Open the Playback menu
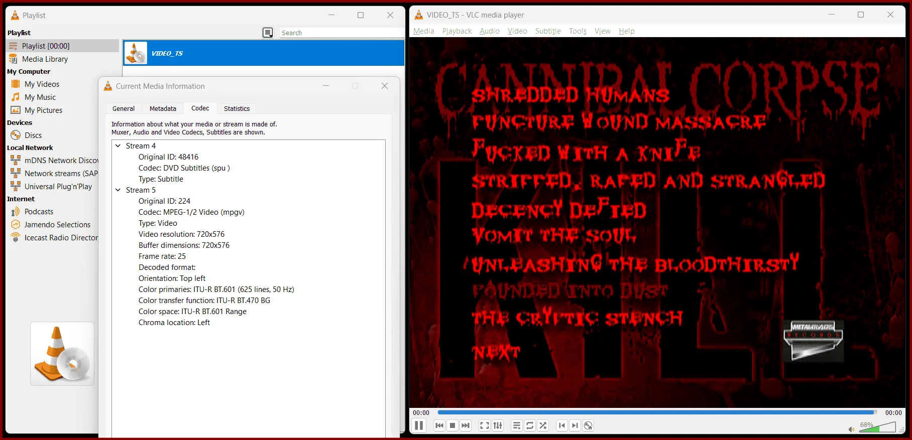Screen dimensions: 912x440 click(457, 31)
